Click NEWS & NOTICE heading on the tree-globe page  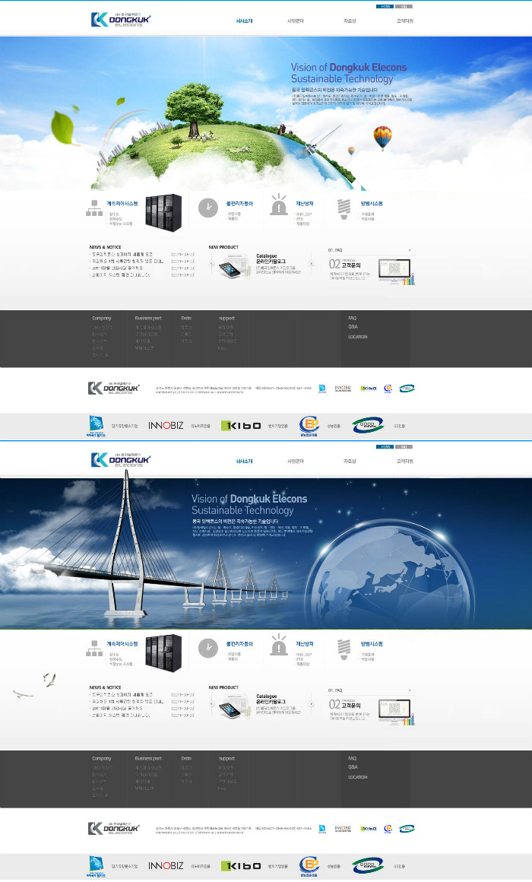105,248
